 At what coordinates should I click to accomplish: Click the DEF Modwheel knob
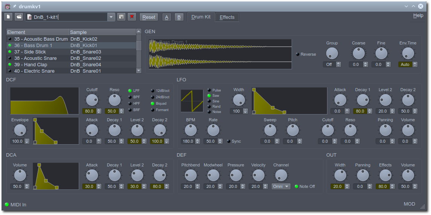213,175
